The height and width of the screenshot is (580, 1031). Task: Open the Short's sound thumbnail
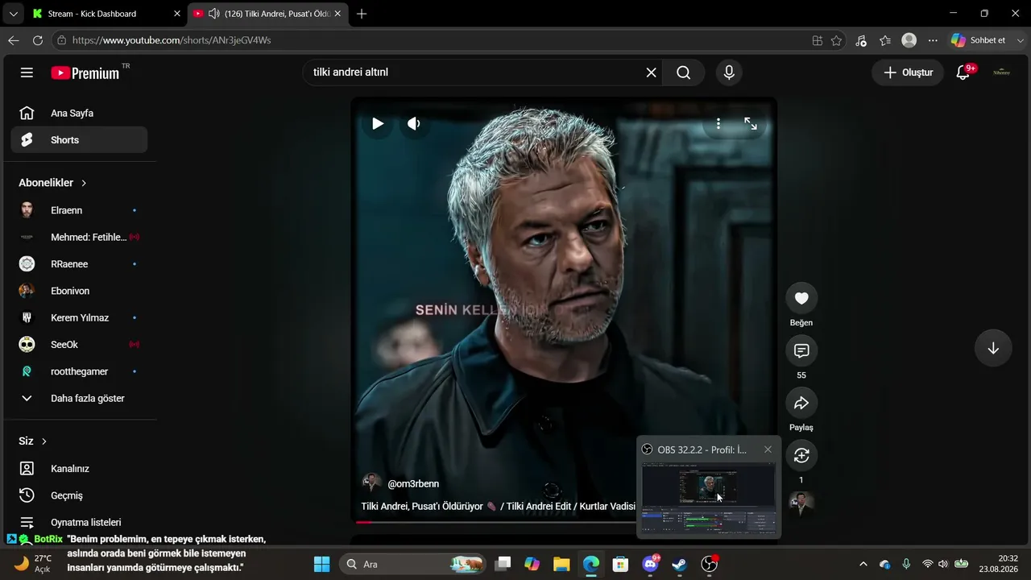[x=801, y=503]
